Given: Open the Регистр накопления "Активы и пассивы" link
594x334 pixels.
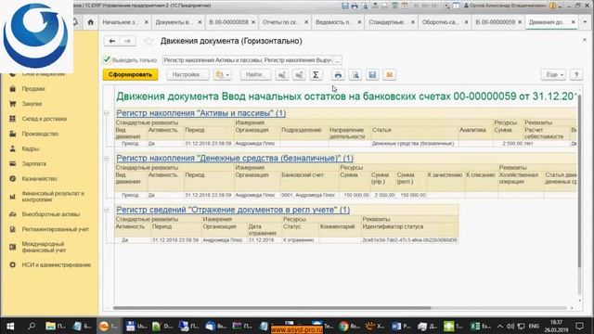Looking at the screenshot, I should (200, 113).
